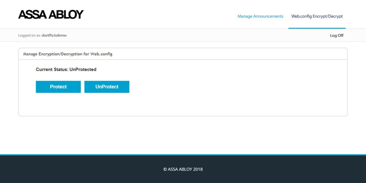Navigate home via the ASSA ABLOY wordmark
This screenshot has width=366, height=183.
[x=51, y=14]
